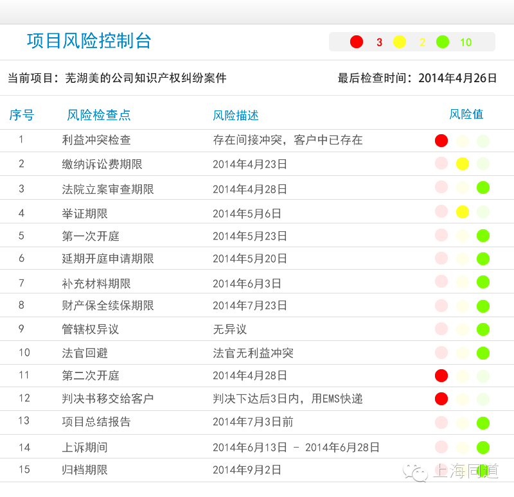The image size is (514, 497).
Task: Click red risk dot for 利益冲突检查 row
Action: click(x=441, y=141)
